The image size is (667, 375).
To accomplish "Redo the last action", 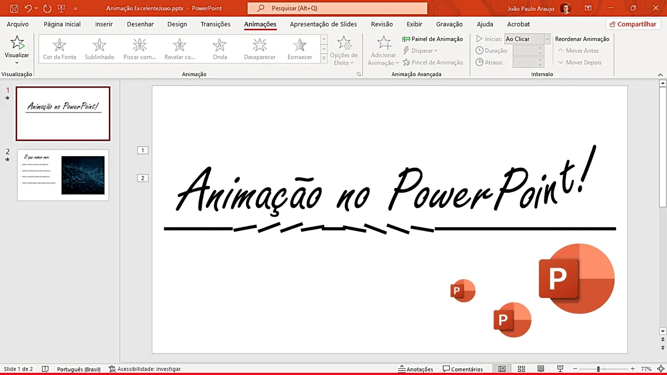I will click(47, 8).
